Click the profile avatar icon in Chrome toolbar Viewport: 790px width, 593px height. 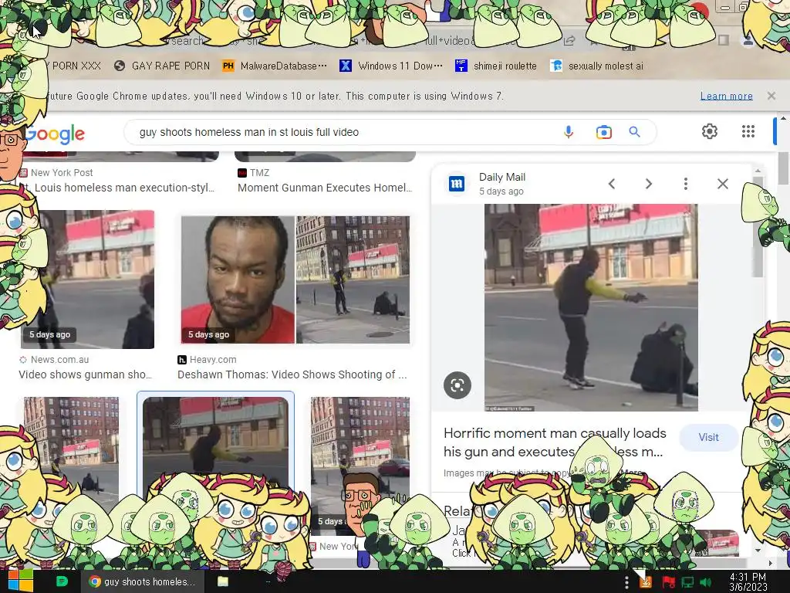[x=748, y=40]
